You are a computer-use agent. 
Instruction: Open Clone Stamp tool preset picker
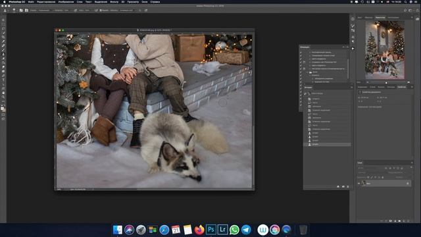(5, 11)
